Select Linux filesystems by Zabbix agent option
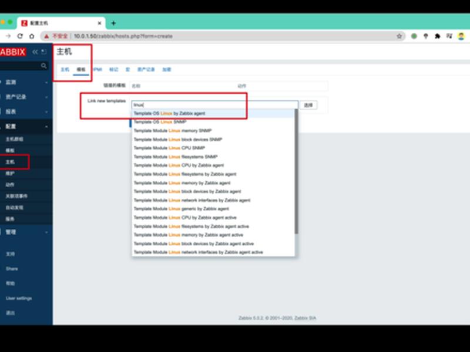The image size is (470, 352). coord(213,174)
